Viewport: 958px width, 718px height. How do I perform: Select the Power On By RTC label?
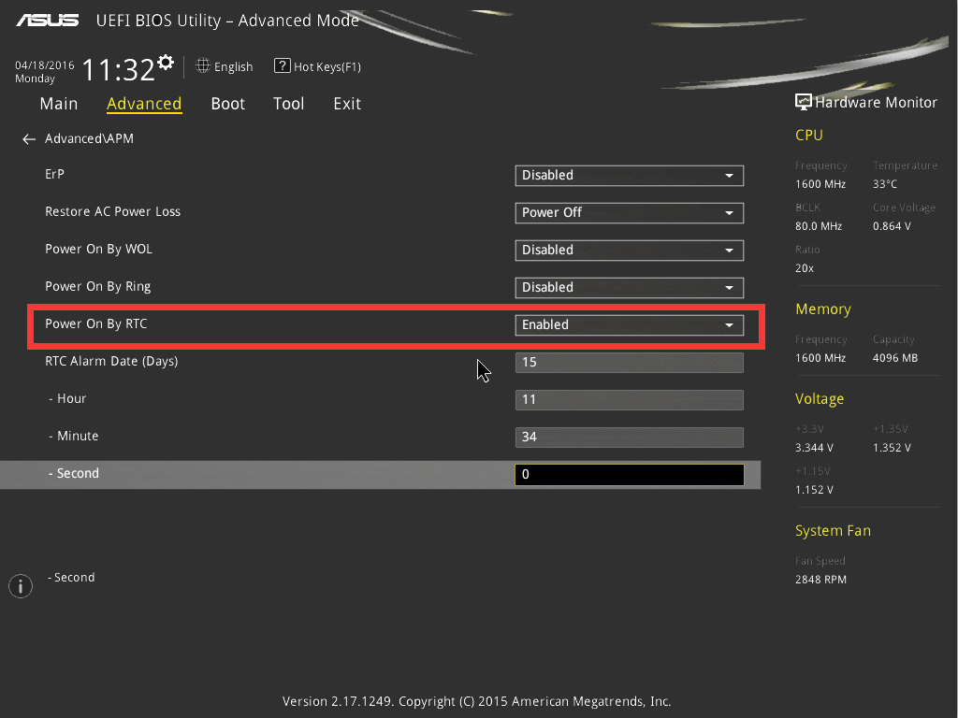coord(96,323)
